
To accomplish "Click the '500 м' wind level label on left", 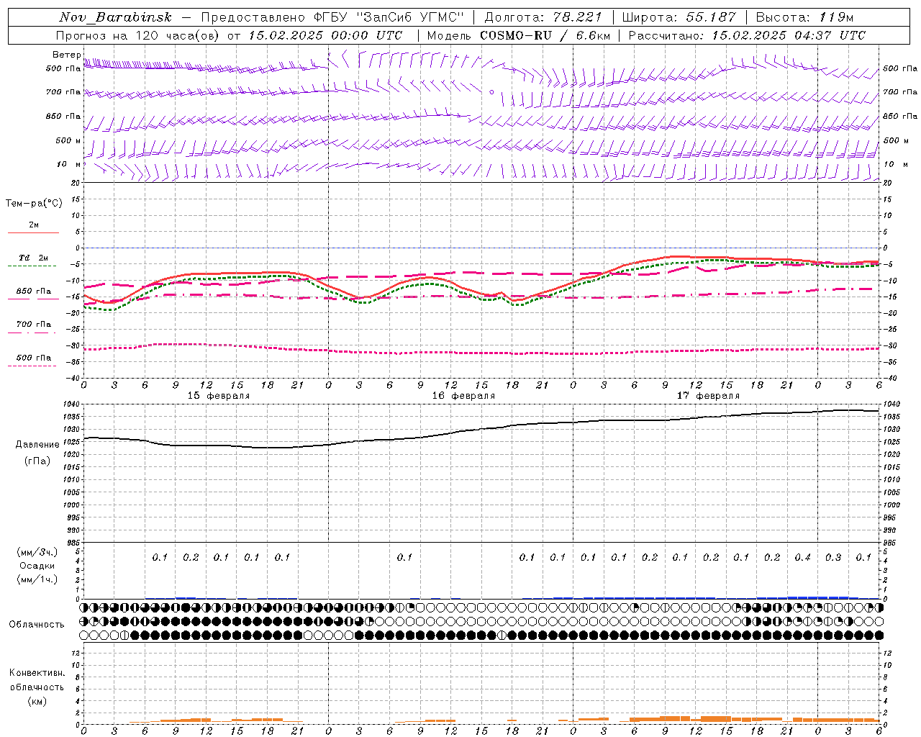I will [x=68, y=140].
